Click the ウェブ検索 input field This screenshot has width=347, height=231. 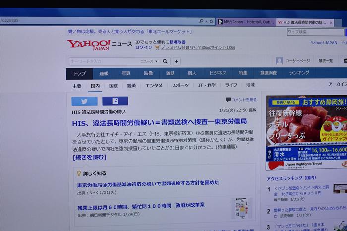point(315,32)
